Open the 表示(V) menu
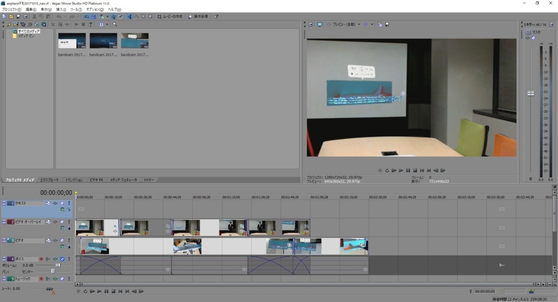558x302 pixels. (x=46, y=10)
